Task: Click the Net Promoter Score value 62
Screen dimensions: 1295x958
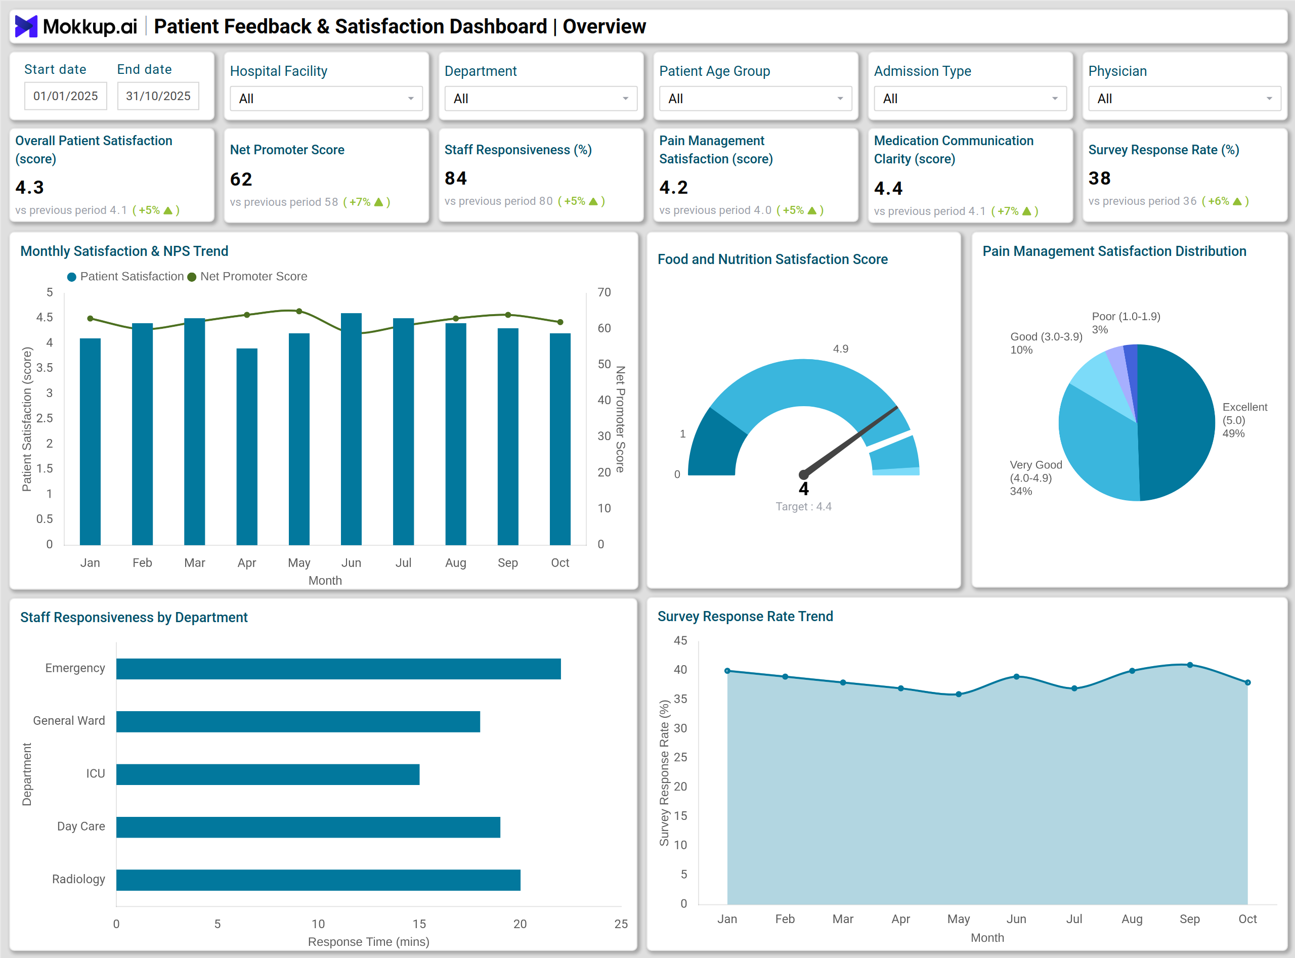Action: tap(241, 179)
